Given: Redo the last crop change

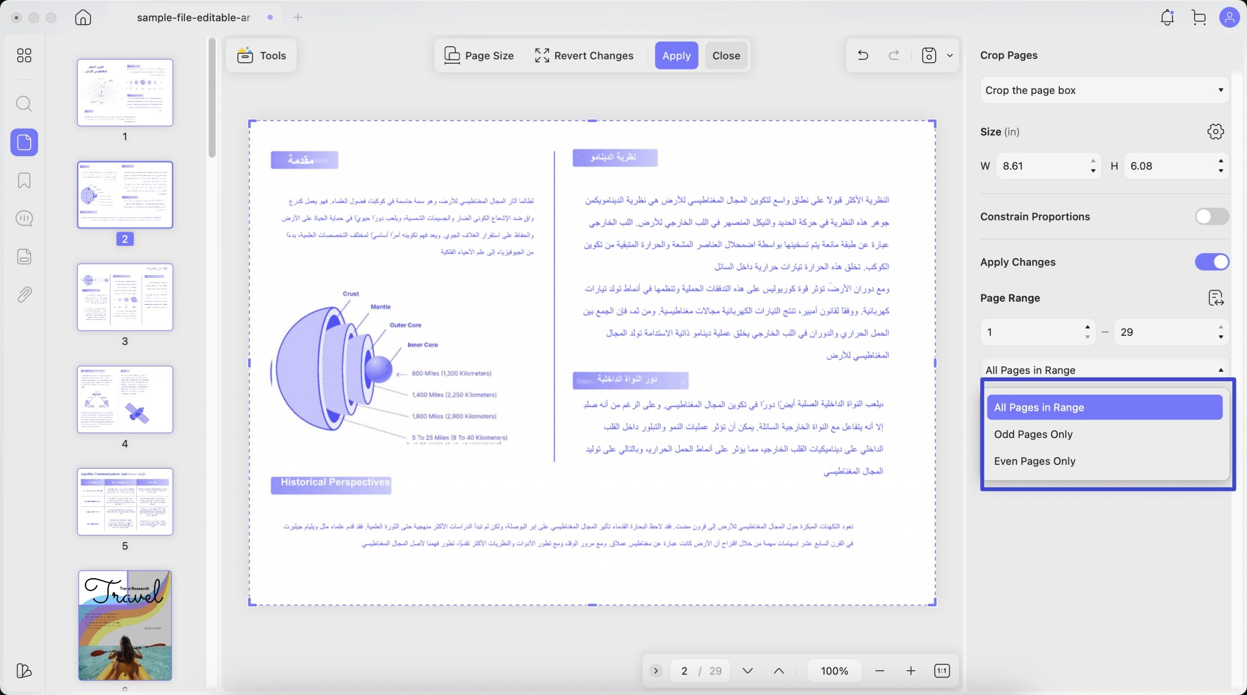Looking at the screenshot, I should (894, 55).
